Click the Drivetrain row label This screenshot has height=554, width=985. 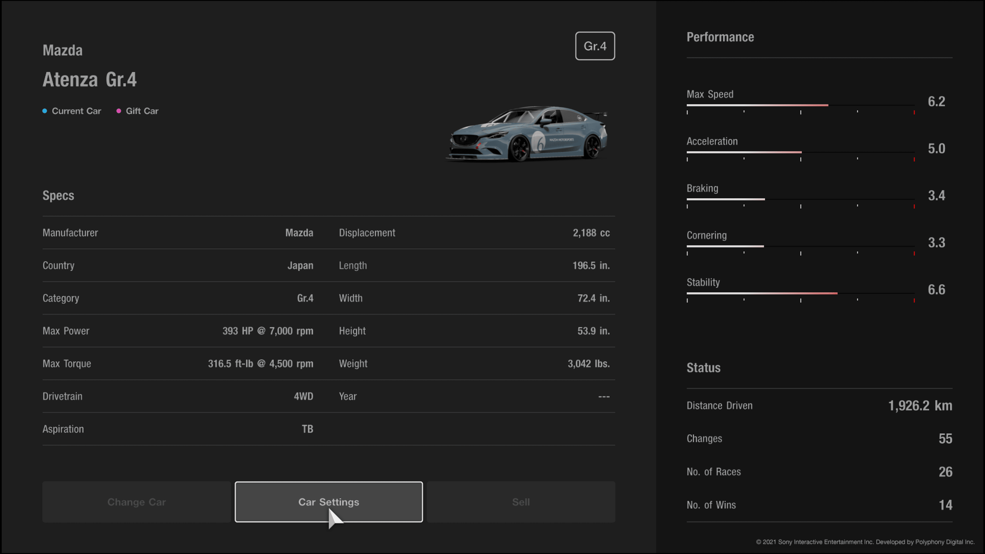pos(62,397)
